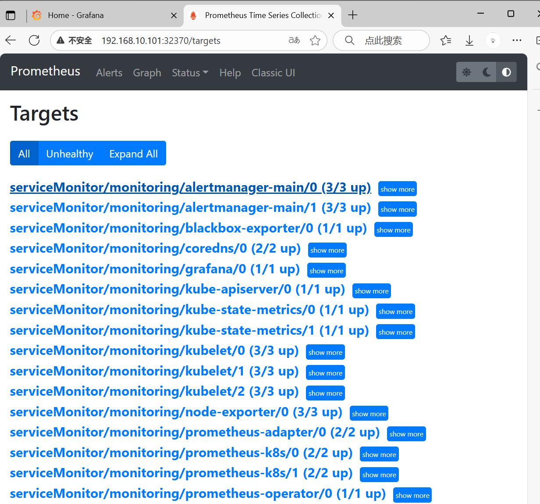
Task: Click the Expand All button
Action: (x=133, y=154)
